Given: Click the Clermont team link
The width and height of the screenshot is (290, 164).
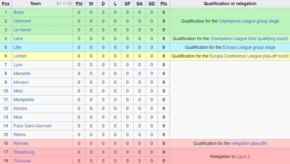Looking at the screenshot, I should [x=22, y=21].
